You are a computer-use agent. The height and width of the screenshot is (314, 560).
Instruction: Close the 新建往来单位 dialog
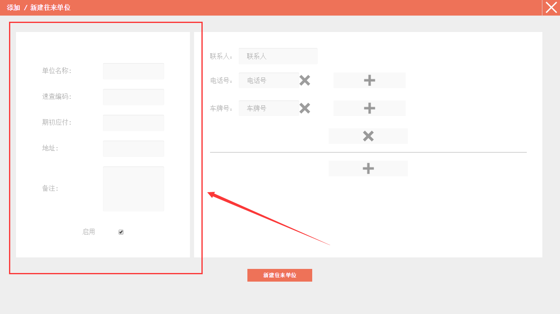[551, 8]
